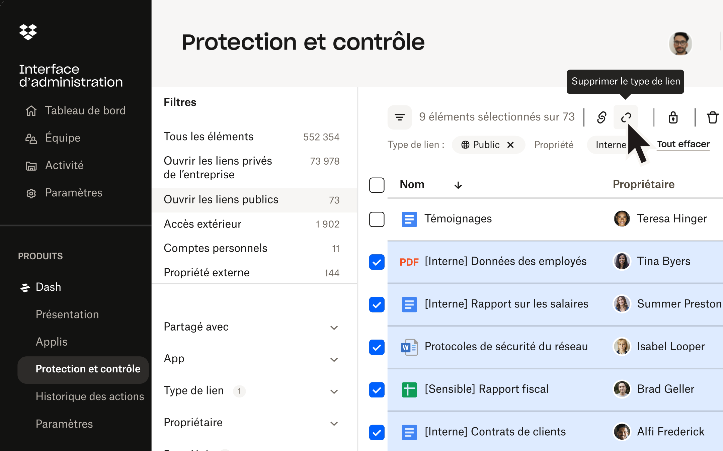Sort by Nom using arrow icon
The width and height of the screenshot is (723, 451).
[458, 185]
